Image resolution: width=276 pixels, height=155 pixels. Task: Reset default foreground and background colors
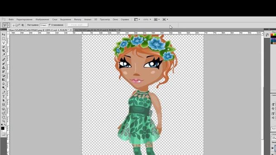tap(2, 125)
